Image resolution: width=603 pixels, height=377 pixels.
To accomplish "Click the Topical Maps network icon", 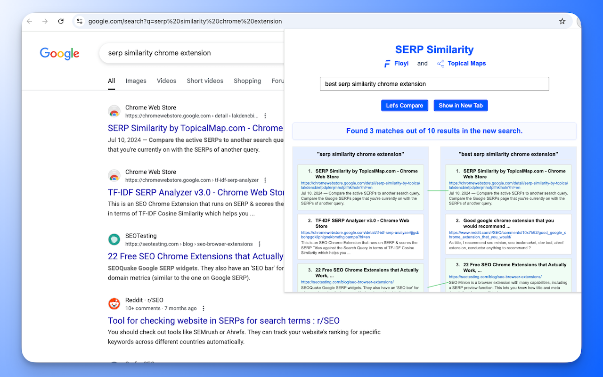I will (440, 63).
